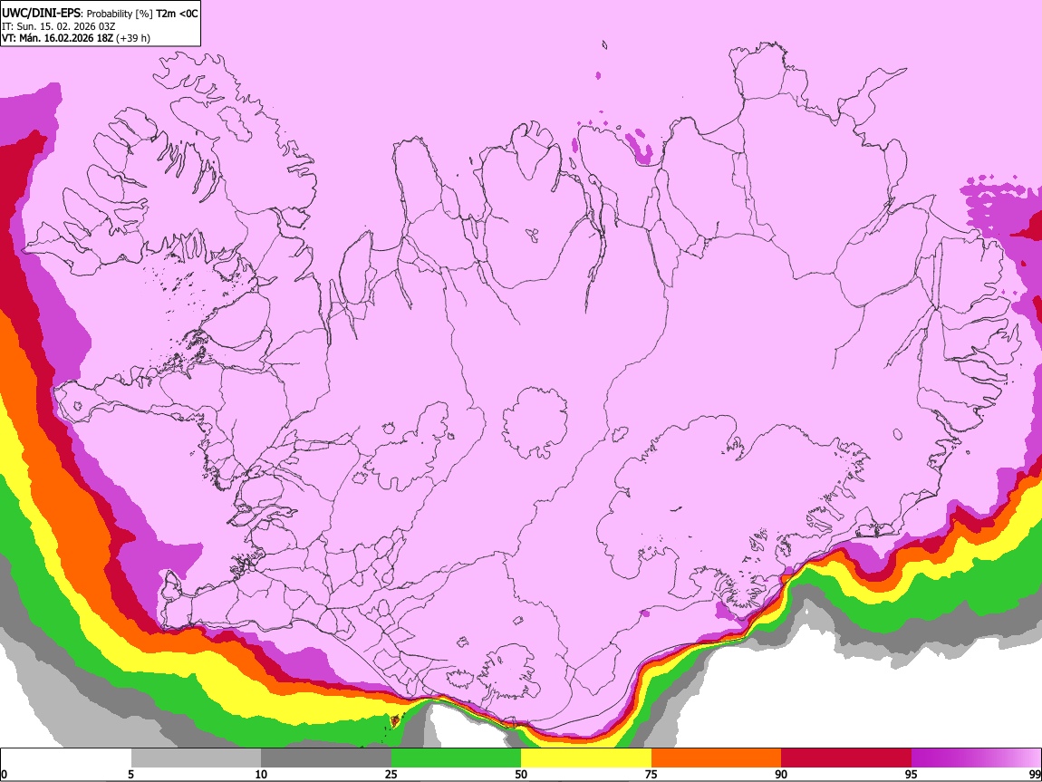Click the yellow 50–75 legend segment
The width and height of the screenshot is (1042, 782).
(586, 758)
